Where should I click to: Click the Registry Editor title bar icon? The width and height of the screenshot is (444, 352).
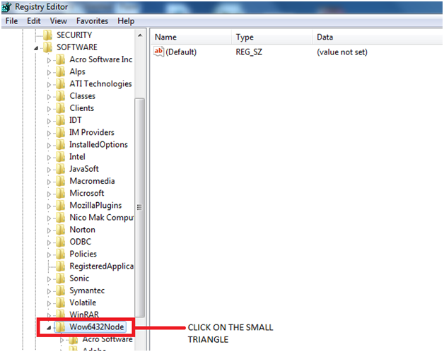pyautogui.click(x=8, y=7)
